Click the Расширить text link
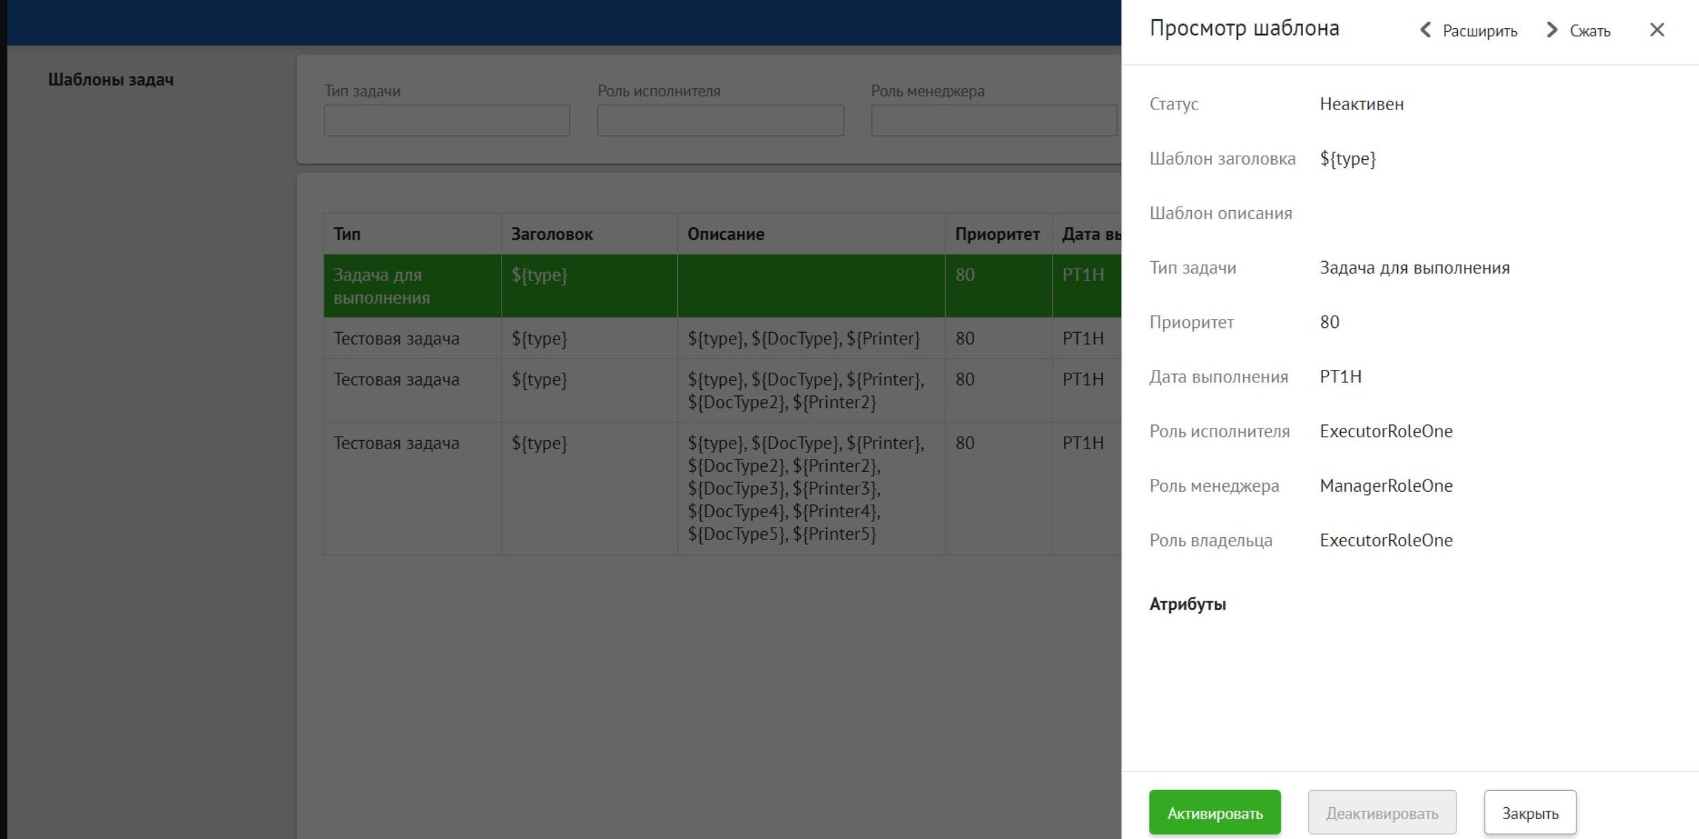The height and width of the screenshot is (839, 1699). click(1479, 31)
